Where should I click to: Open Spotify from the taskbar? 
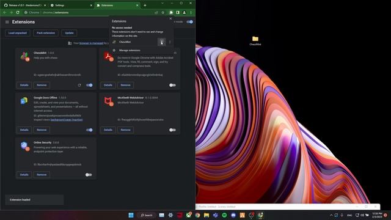(x=224, y=215)
